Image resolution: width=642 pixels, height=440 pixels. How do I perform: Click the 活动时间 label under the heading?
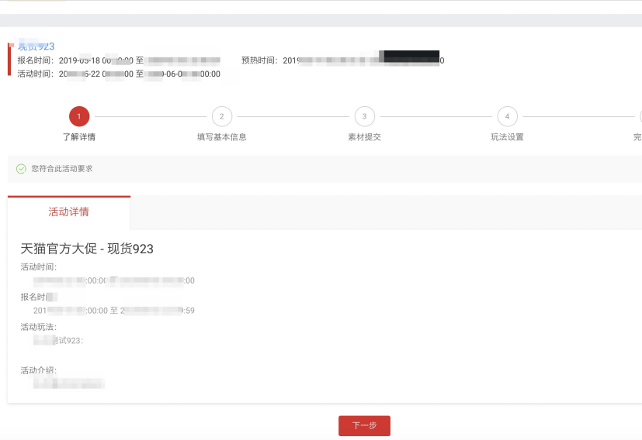click(38, 267)
